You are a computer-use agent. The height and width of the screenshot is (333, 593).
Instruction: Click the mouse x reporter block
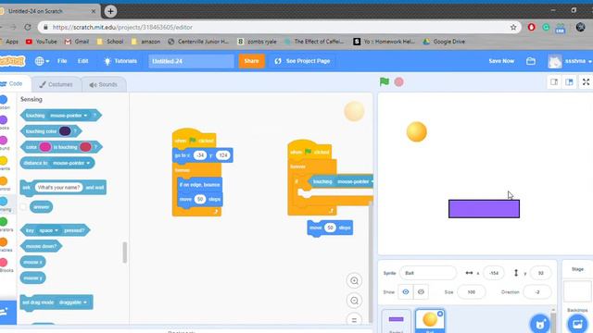click(x=33, y=262)
